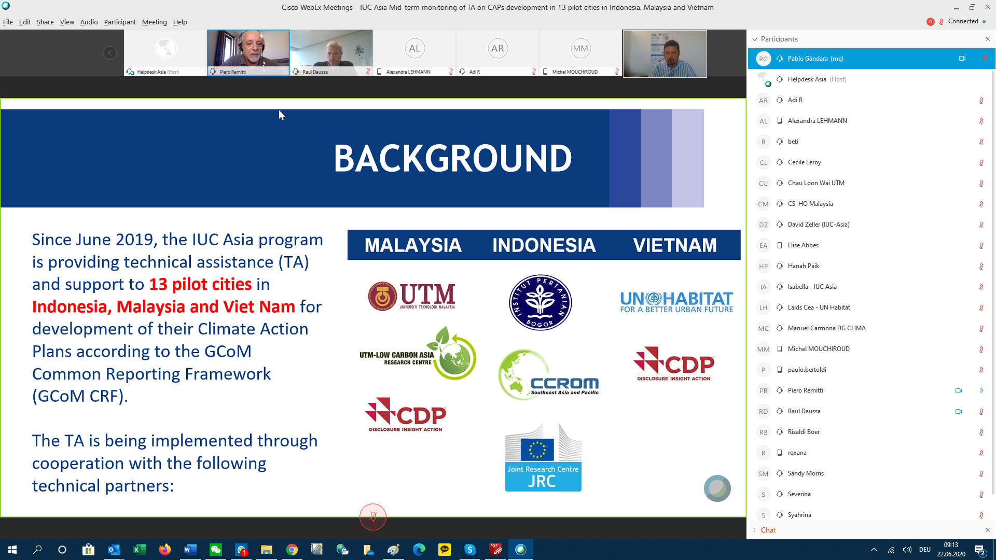Image resolution: width=996 pixels, height=560 pixels.
Task: Click the recording indicator icon near Connected
Action: click(x=930, y=22)
